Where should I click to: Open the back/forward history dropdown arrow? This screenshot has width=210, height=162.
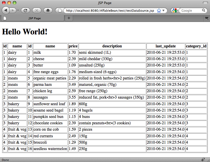[x=18, y=11]
